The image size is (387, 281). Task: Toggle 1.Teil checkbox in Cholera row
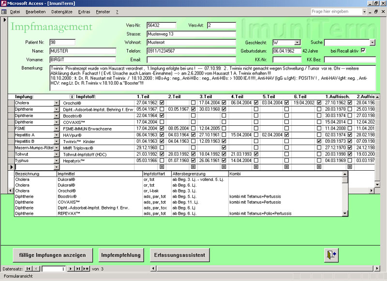(x=162, y=103)
